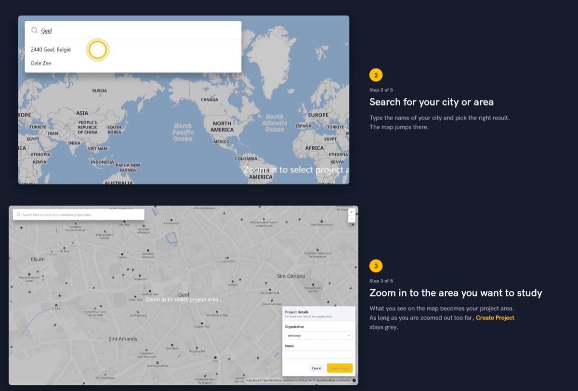Click 'North Atlantic Ocean' on the world map
Screen dimensions: 578x391
point(275,123)
